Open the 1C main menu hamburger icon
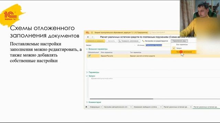 point(92,32)
